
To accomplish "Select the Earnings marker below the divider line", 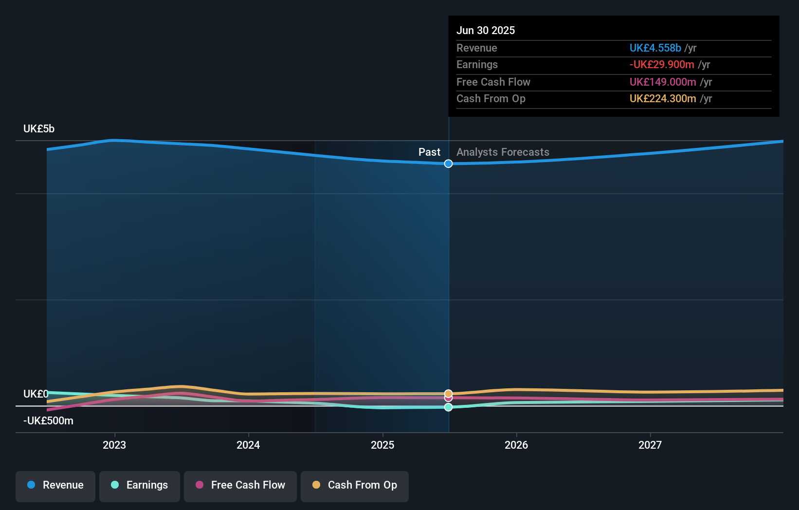I will coord(448,407).
